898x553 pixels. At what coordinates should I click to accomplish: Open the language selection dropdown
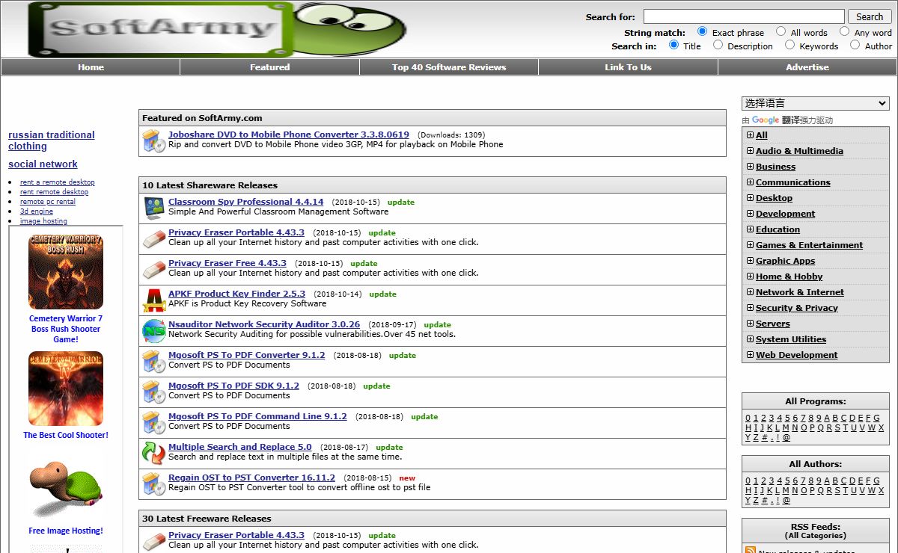(815, 103)
